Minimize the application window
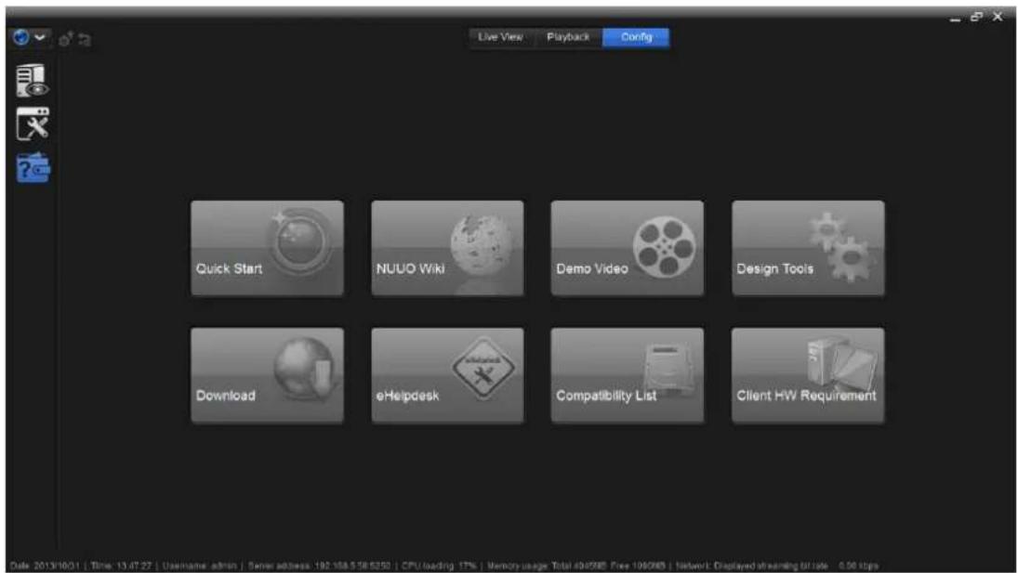This screenshot has height=573, width=1018. pyautogui.click(x=955, y=19)
